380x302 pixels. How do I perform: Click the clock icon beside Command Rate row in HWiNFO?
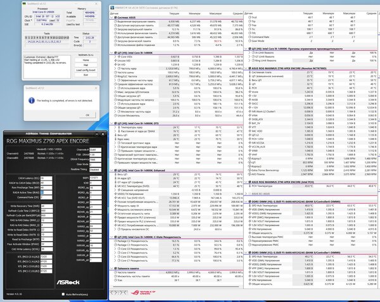pyautogui.click(x=250, y=37)
